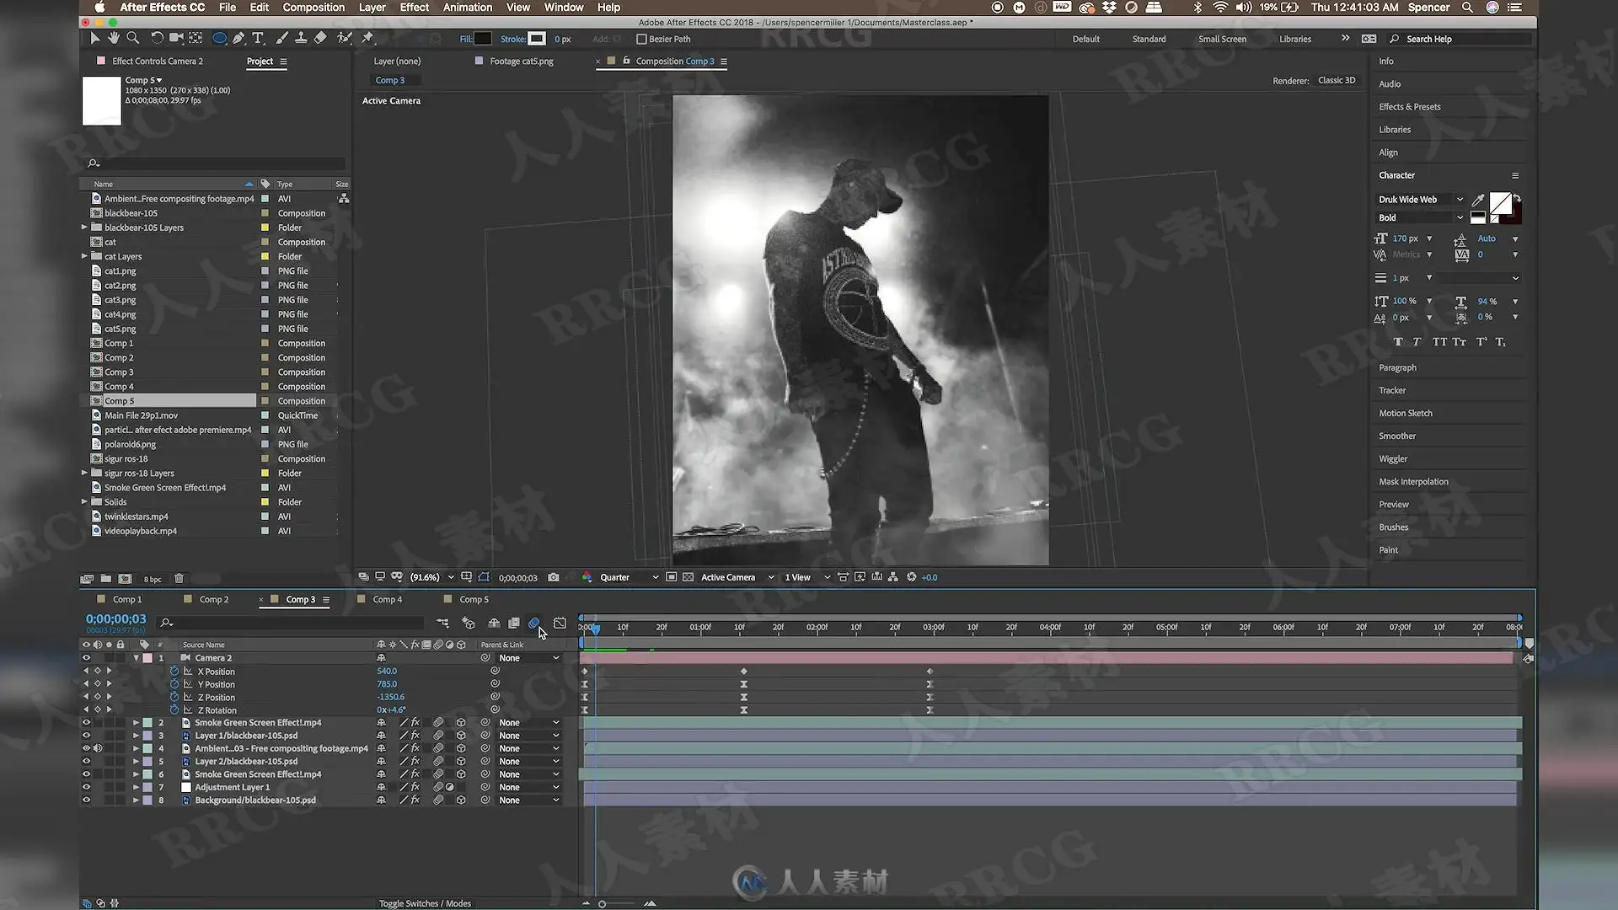Viewport: 1618px width, 910px height.
Task: Open the Quarter resolution dropdown
Action: point(628,577)
